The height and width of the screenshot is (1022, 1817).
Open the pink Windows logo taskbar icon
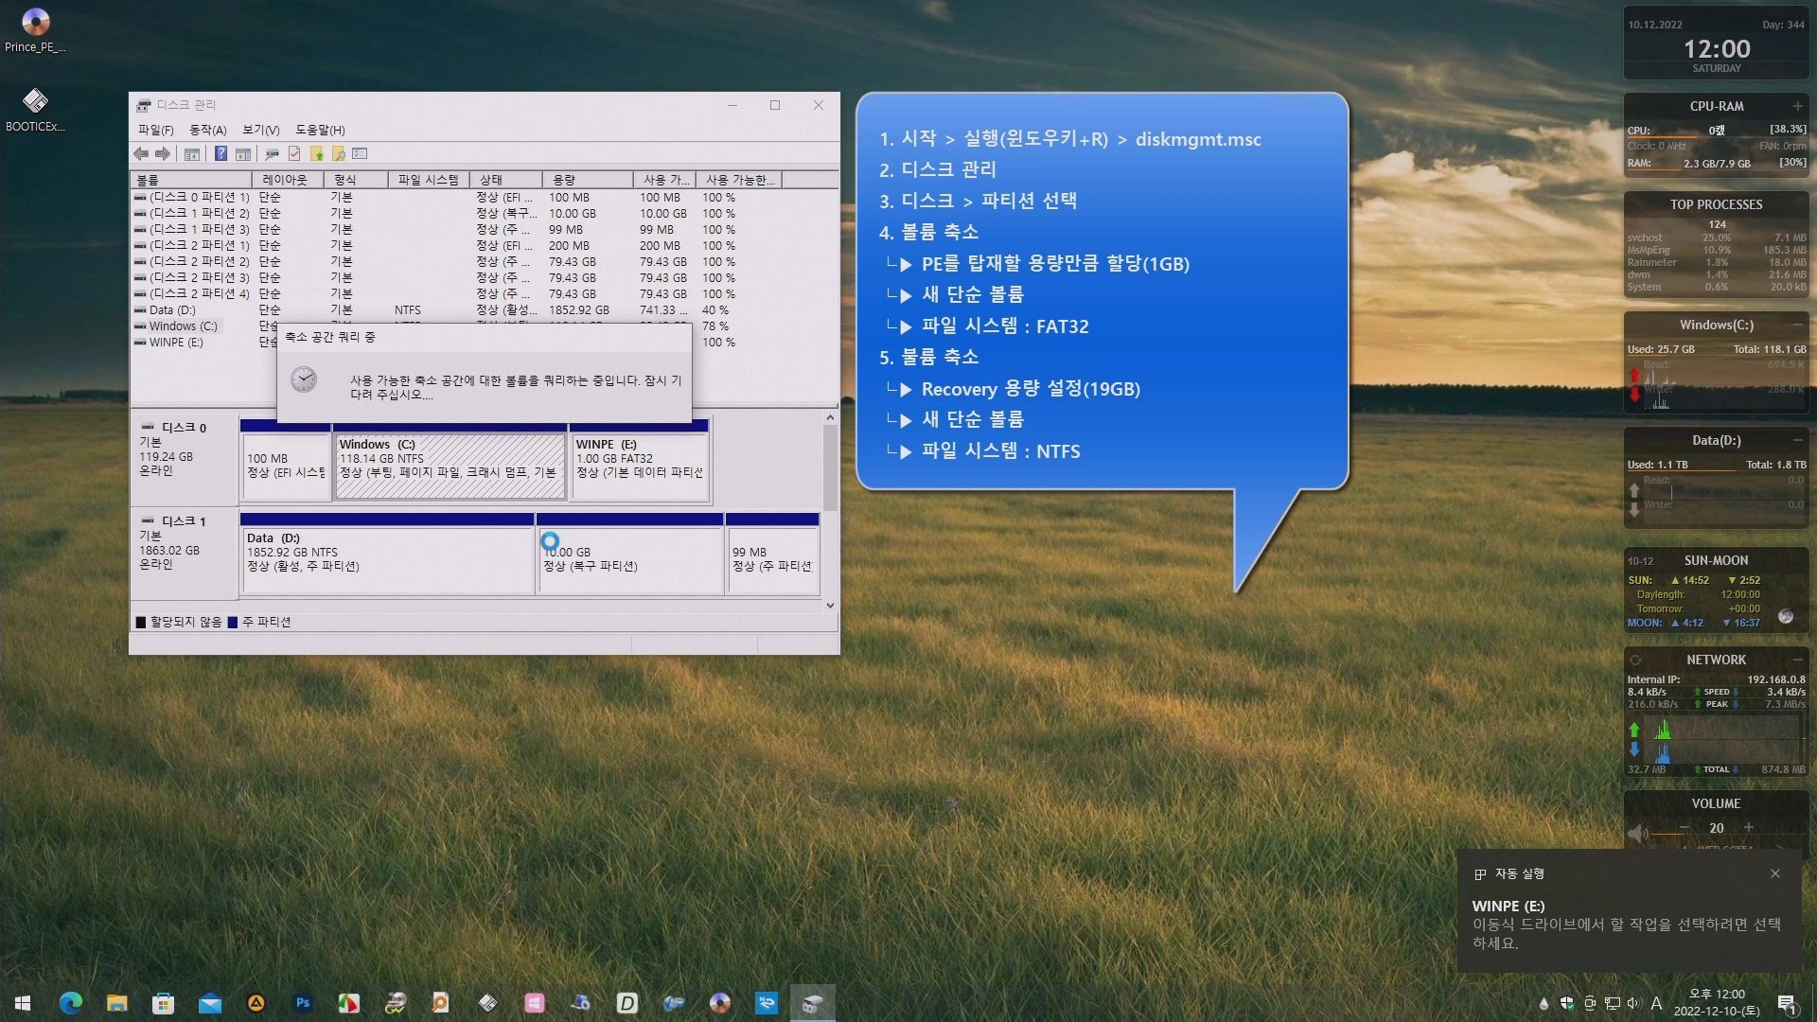pyautogui.click(x=535, y=1002)
